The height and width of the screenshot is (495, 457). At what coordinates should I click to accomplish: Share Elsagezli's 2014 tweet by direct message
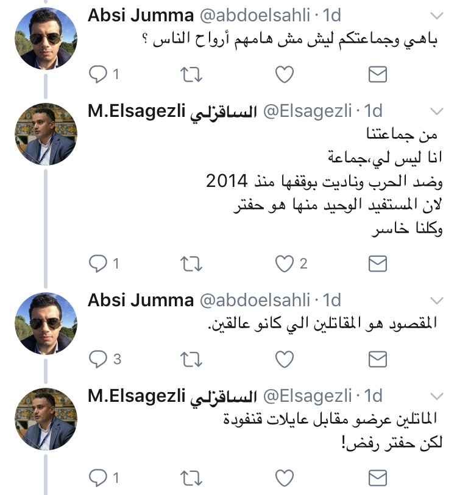378,264
